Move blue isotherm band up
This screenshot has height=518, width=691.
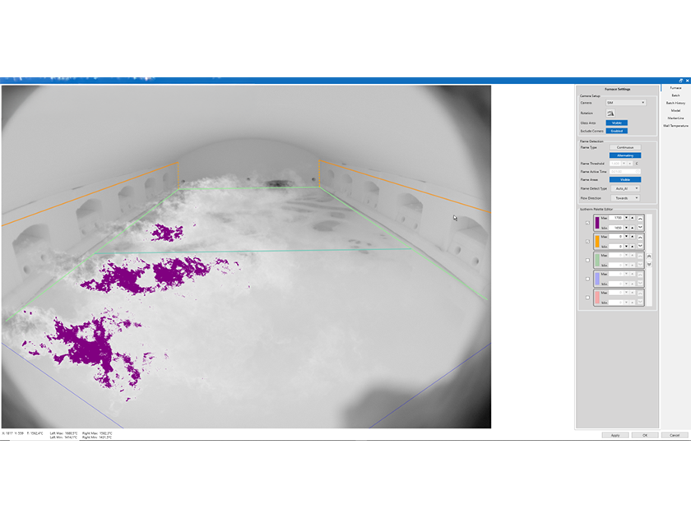[x=640, y=275]
